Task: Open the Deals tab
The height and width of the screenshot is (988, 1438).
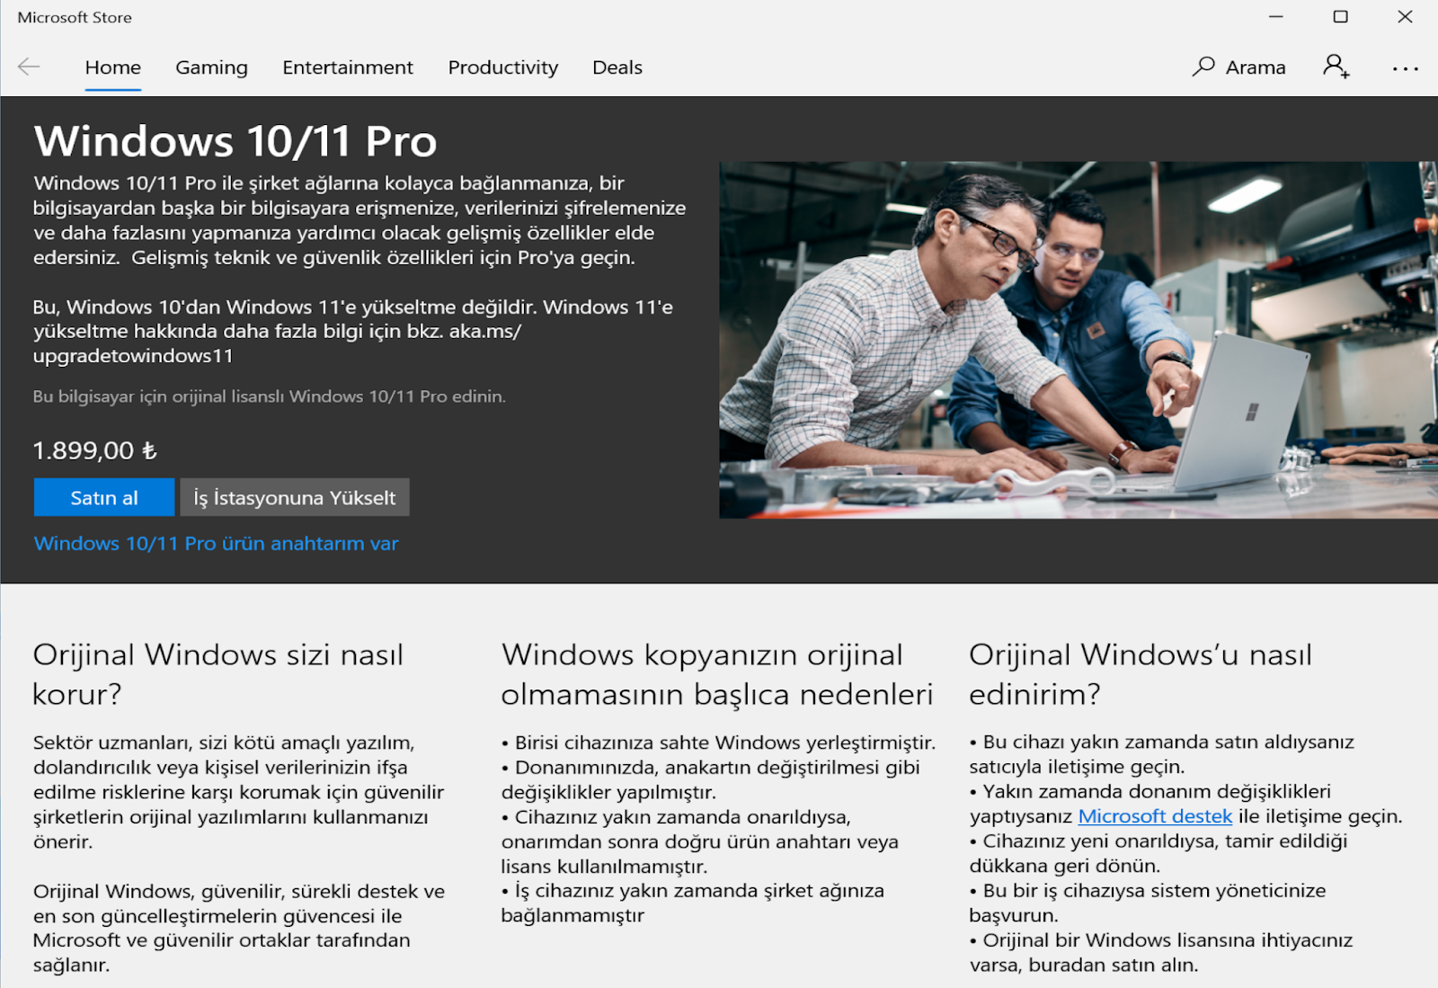Action: tap(617, 67)
